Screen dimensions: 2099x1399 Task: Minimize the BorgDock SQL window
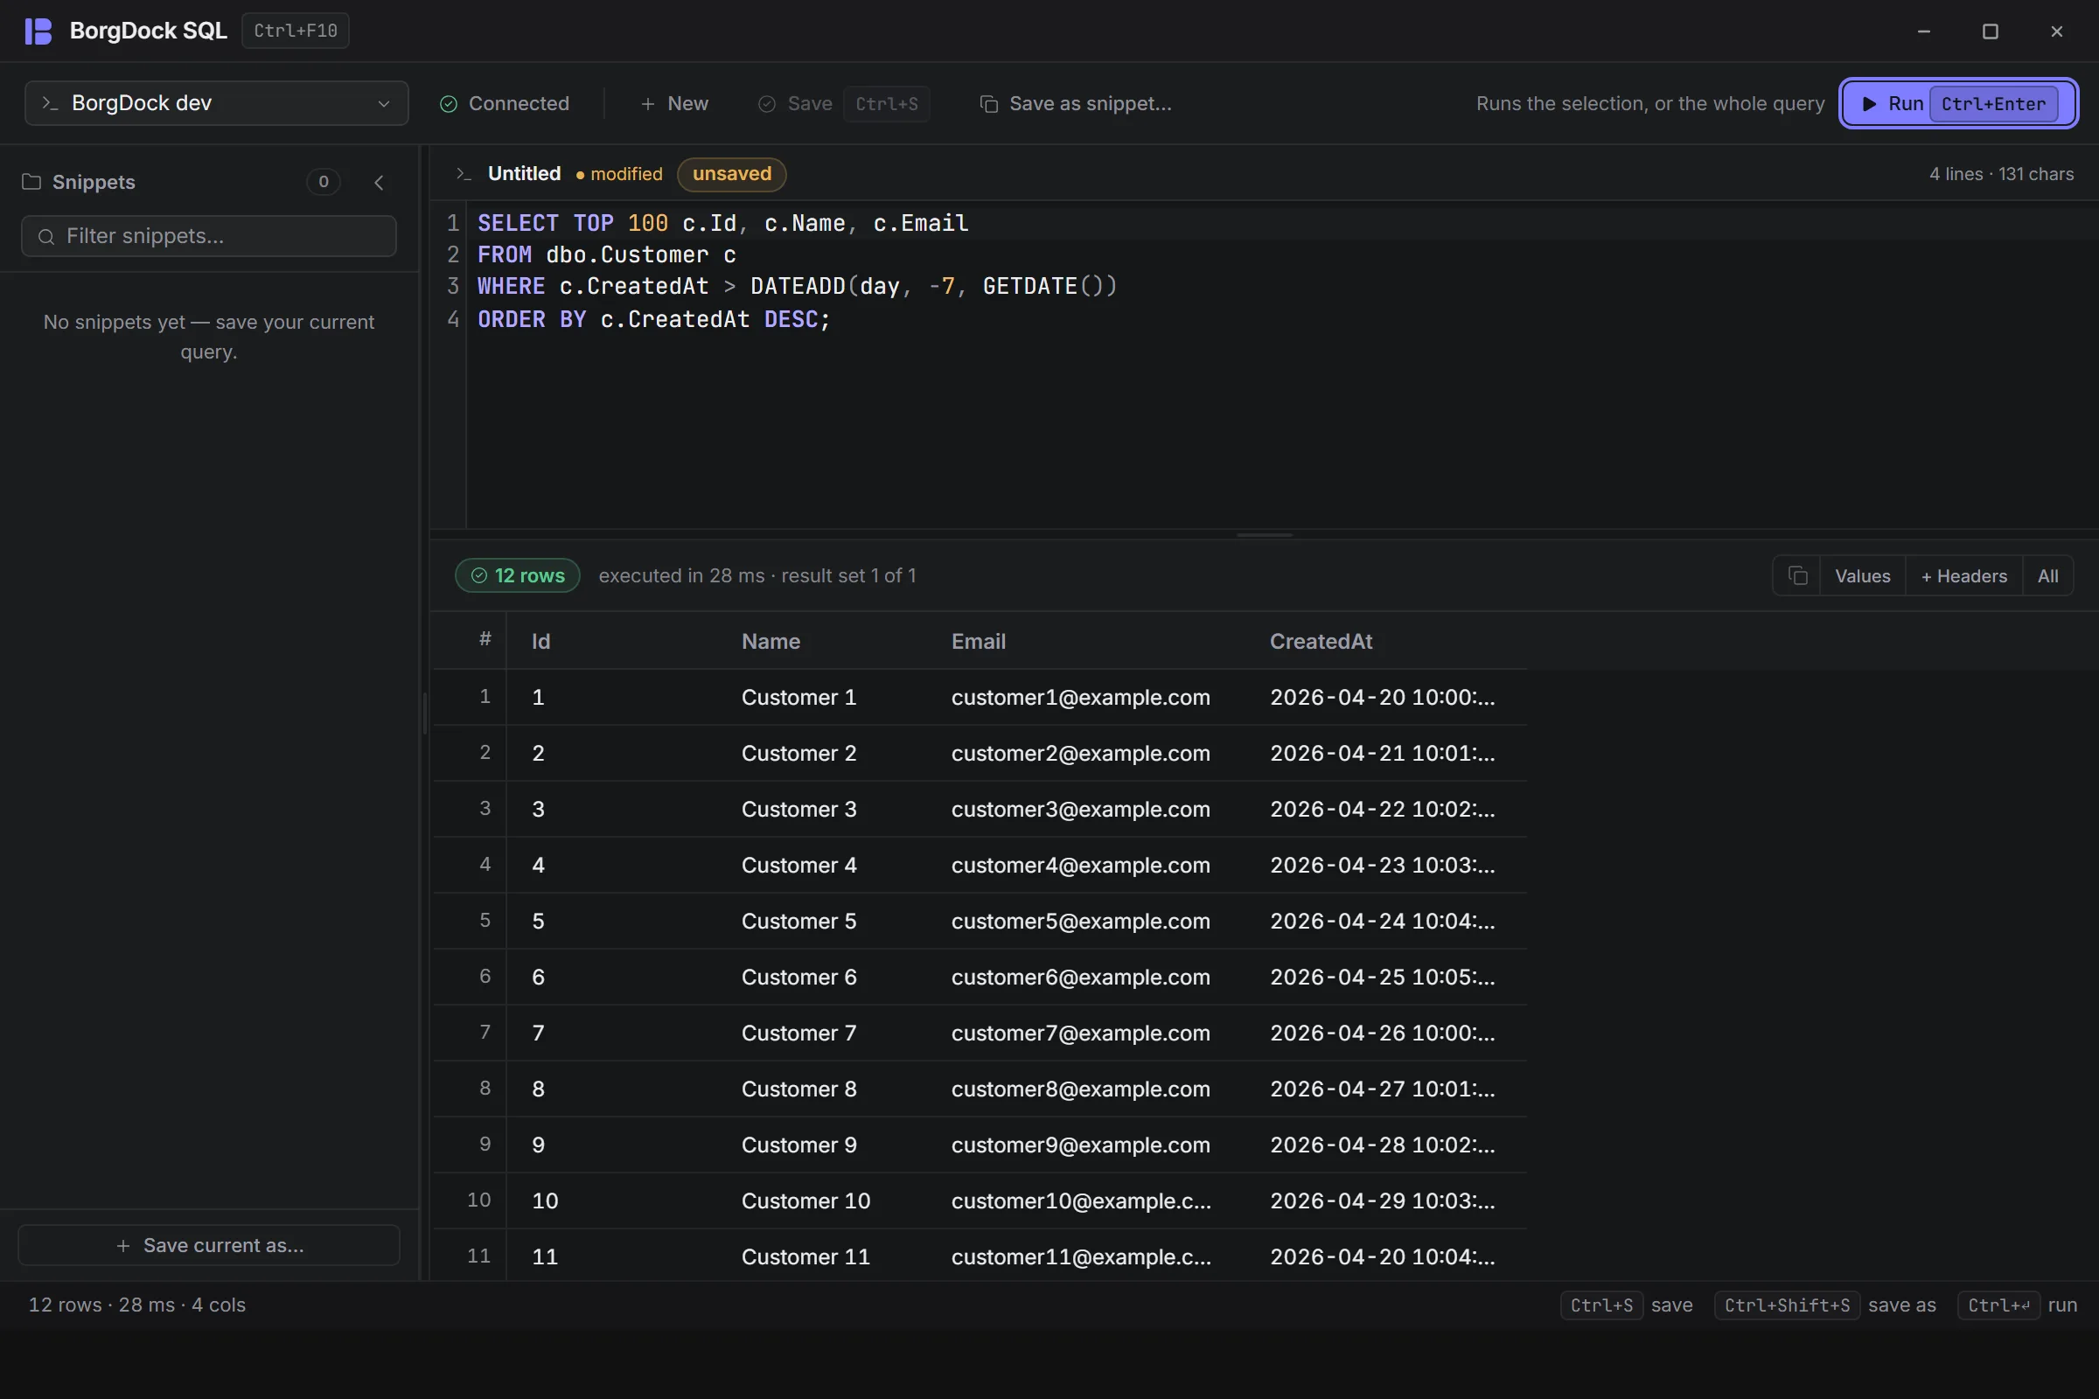tap(1924, 31)
